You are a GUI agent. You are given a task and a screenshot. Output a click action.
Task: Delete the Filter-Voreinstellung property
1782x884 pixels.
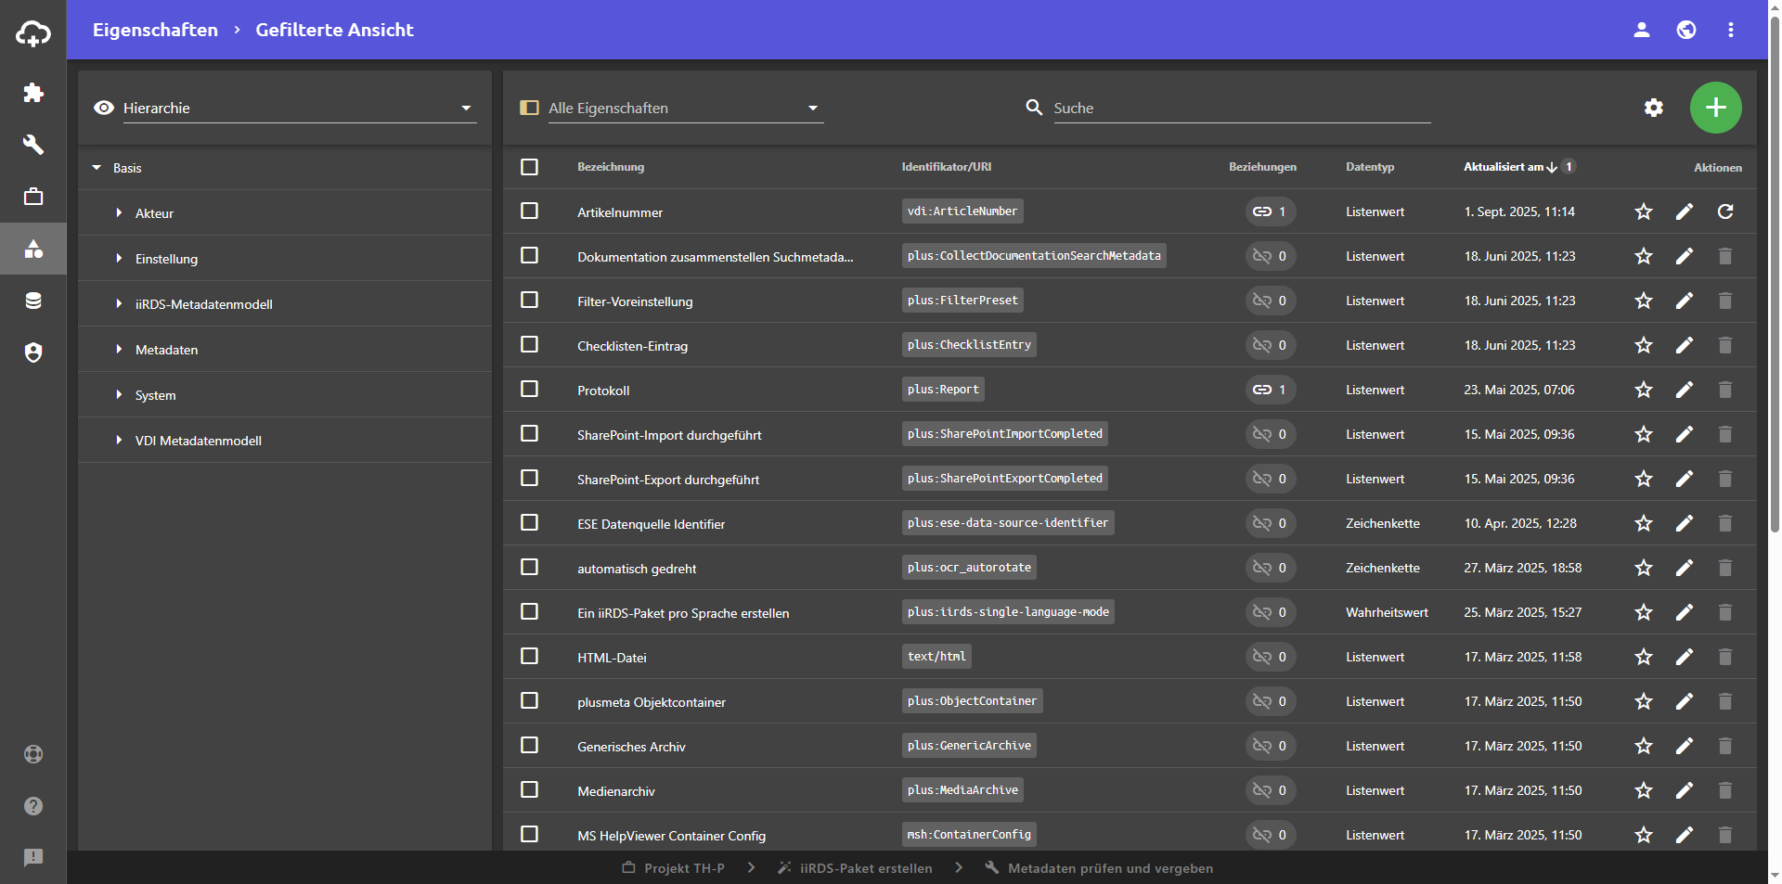(1724, 301)
